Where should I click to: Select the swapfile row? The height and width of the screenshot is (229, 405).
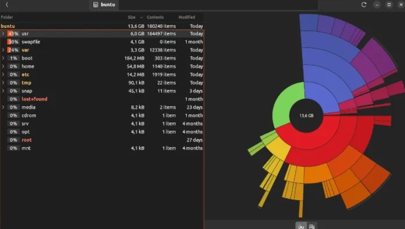click(x=102, y=42)
